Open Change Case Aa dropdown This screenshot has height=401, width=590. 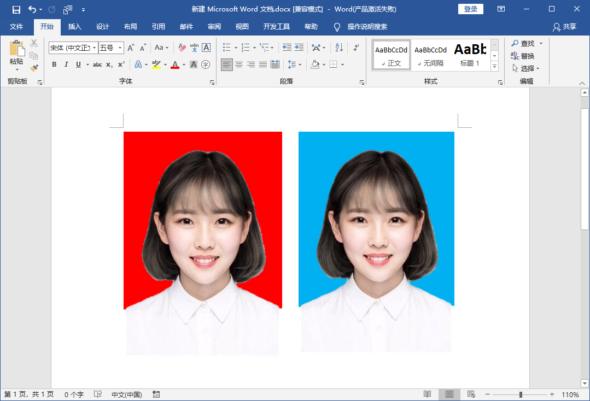162,48
